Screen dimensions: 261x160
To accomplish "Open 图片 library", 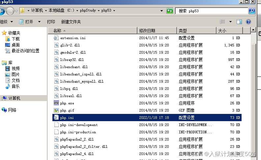I will (15, 74).
